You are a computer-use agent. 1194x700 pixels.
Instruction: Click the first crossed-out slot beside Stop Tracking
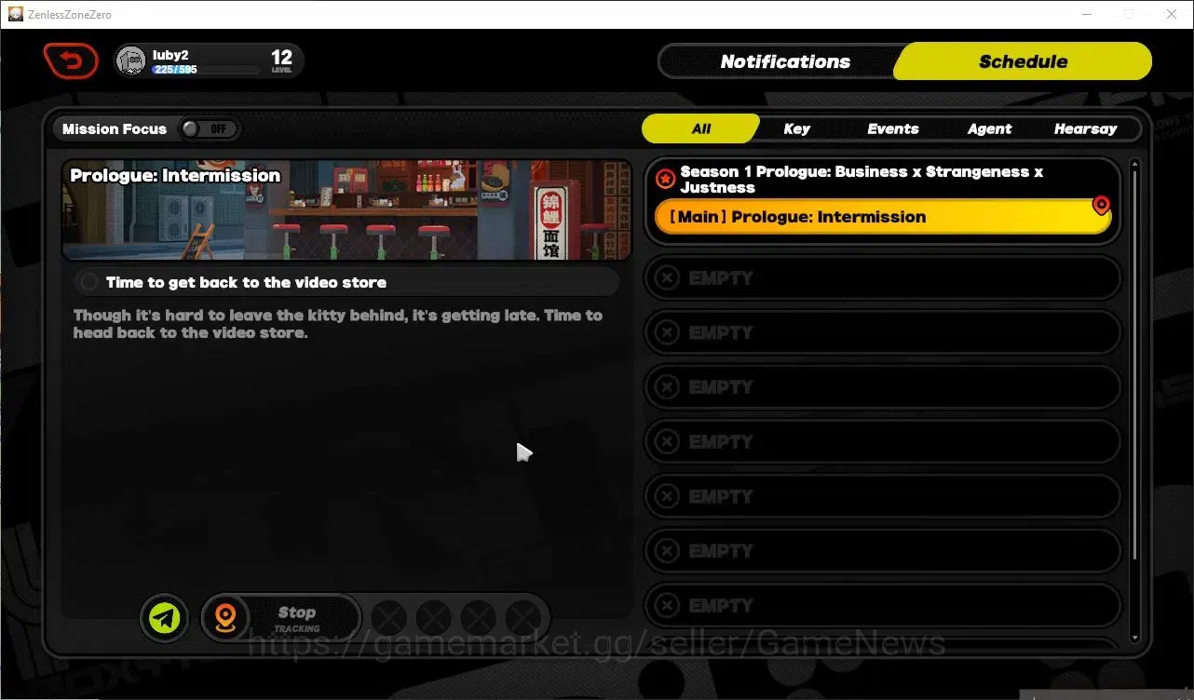click(389, 618)
